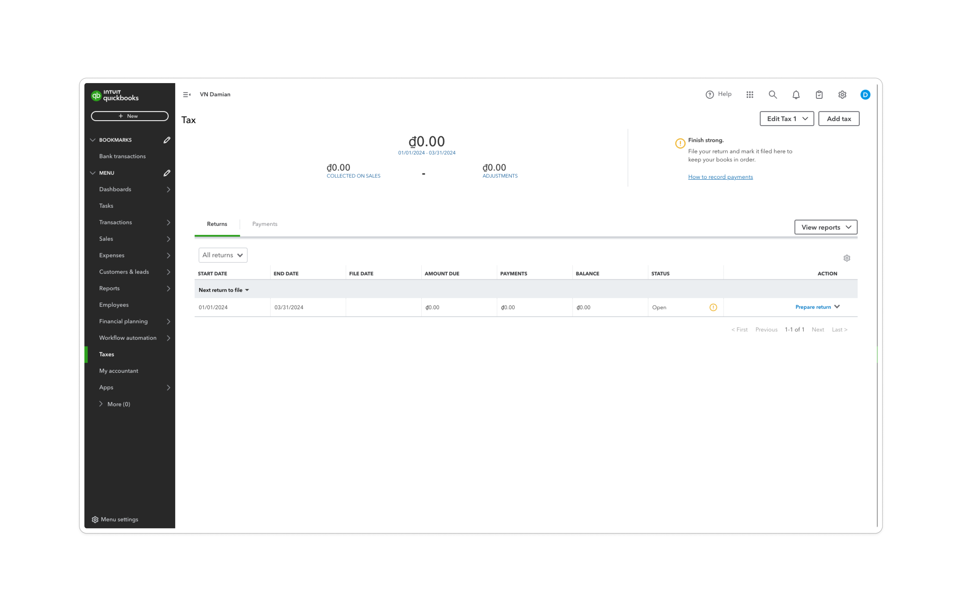Open the apps grid icon
Screen dimensions: 962x614
point(749,95)
